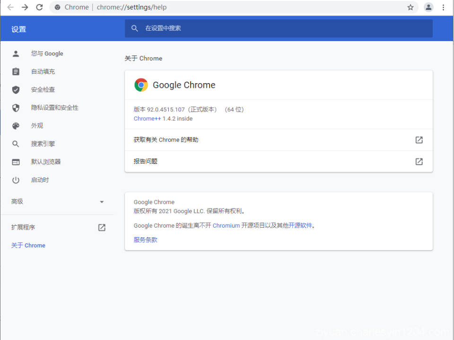Click the 隐私设置和安全性 icon
Image resolution: width=454 pixels, height=340 pixels.
pyautogui.click(x=16, y=107)
